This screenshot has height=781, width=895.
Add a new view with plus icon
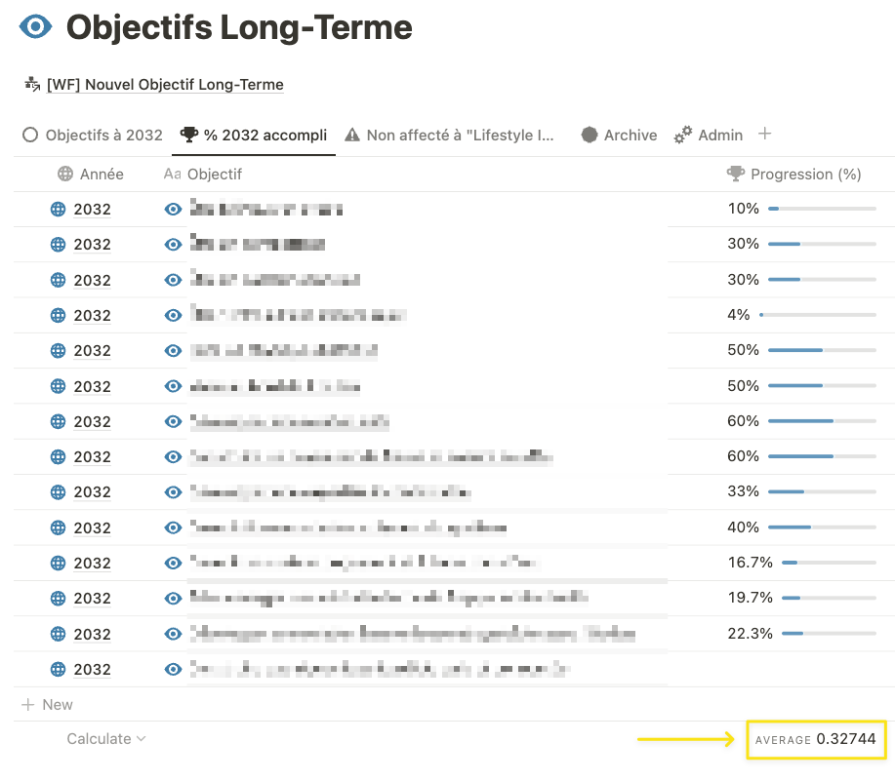click(x=765, y=134)
